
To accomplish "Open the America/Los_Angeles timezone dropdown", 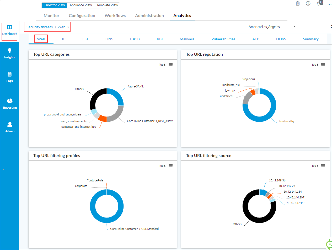I will pyautogui.click(x=271, y=27).
